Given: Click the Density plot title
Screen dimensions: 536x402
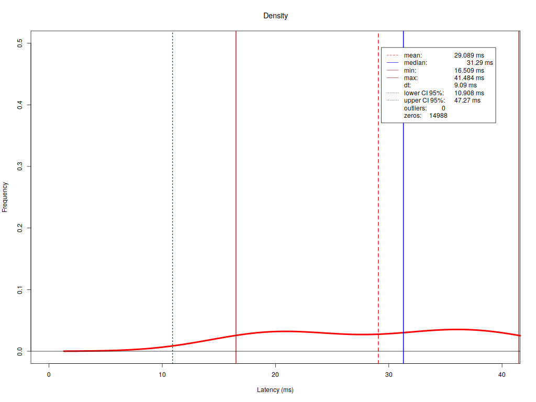Looking at the screenshot, I should [x=275, y=16].
